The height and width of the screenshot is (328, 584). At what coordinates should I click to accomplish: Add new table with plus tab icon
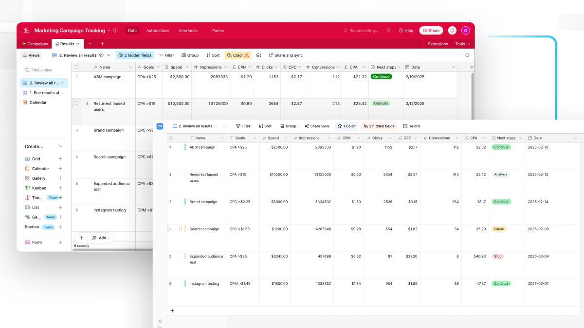[x=102, y=44]
